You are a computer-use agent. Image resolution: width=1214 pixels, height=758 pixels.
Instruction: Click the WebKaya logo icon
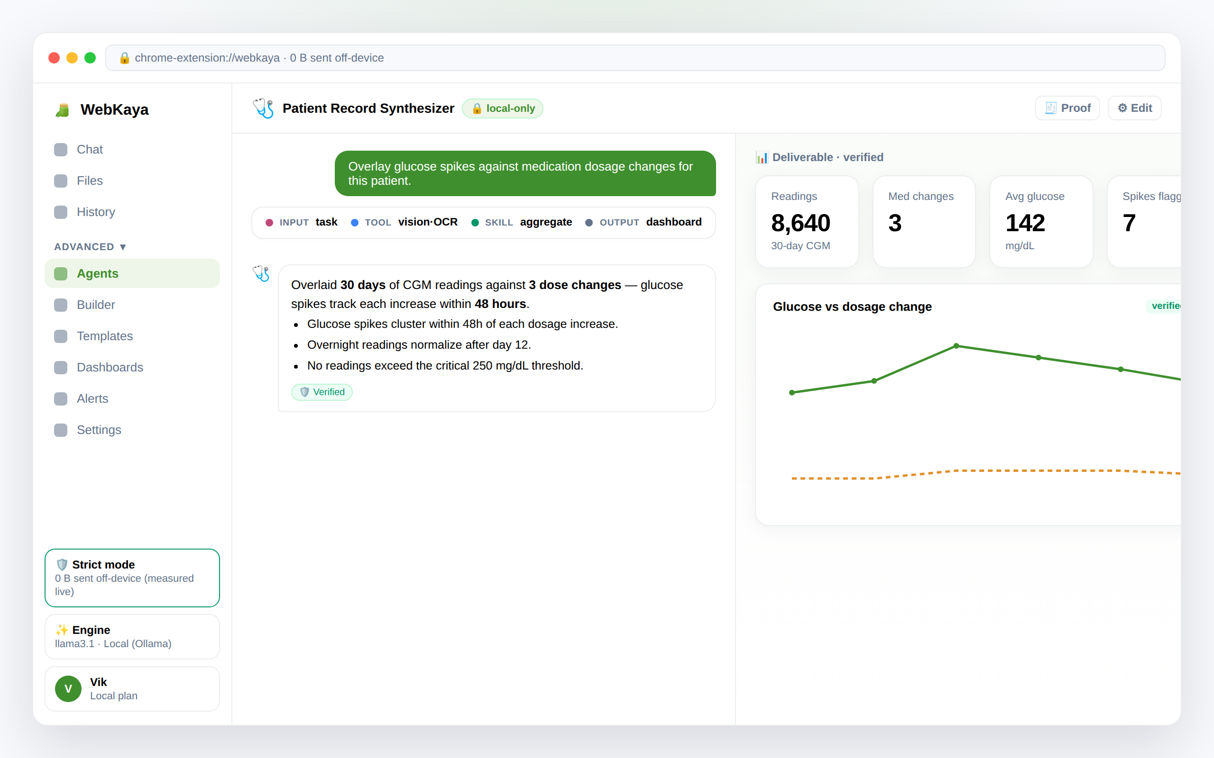pos(62,110)
